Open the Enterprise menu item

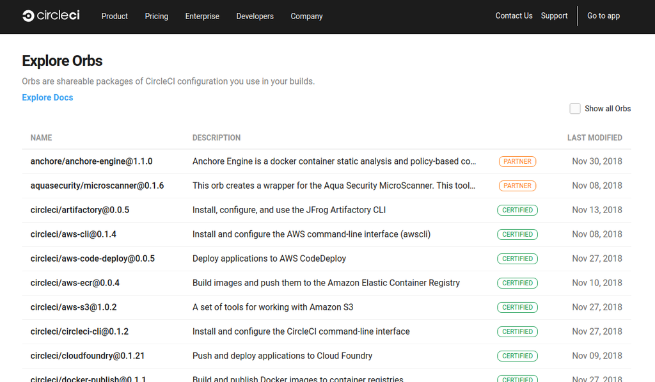click(x=202, y=16)
